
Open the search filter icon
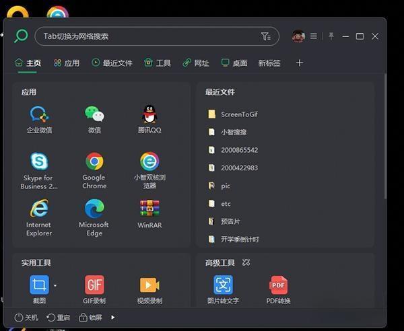coord(265,36)
